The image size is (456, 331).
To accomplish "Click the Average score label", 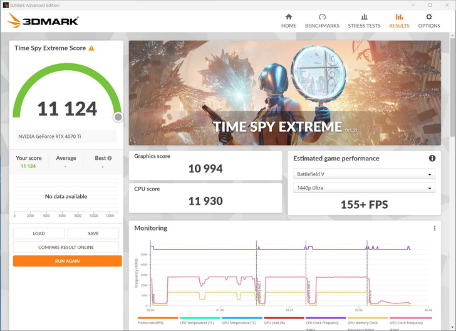I will [x=66, y=158].
